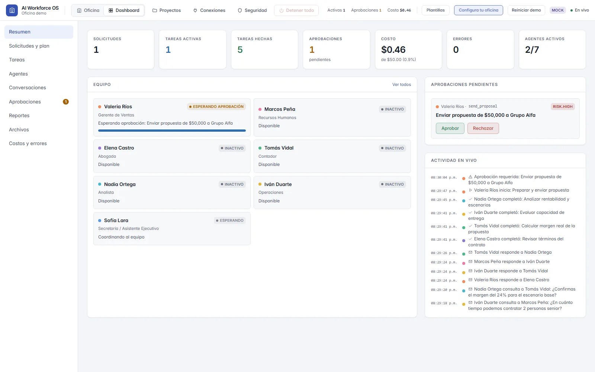595x372 pixels.
Task: Select Solicitudes y plan in sidebar
Action: (x=39, y=46)
